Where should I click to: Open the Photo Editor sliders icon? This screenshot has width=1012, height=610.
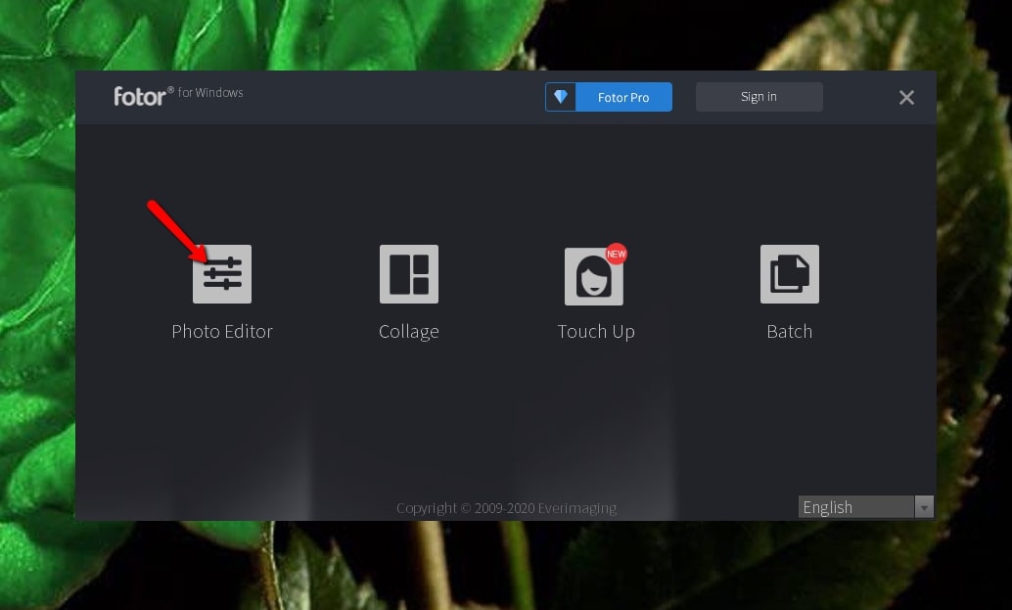coord(222,274)
